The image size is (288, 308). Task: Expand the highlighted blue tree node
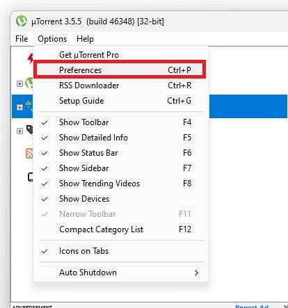(19, 108)
